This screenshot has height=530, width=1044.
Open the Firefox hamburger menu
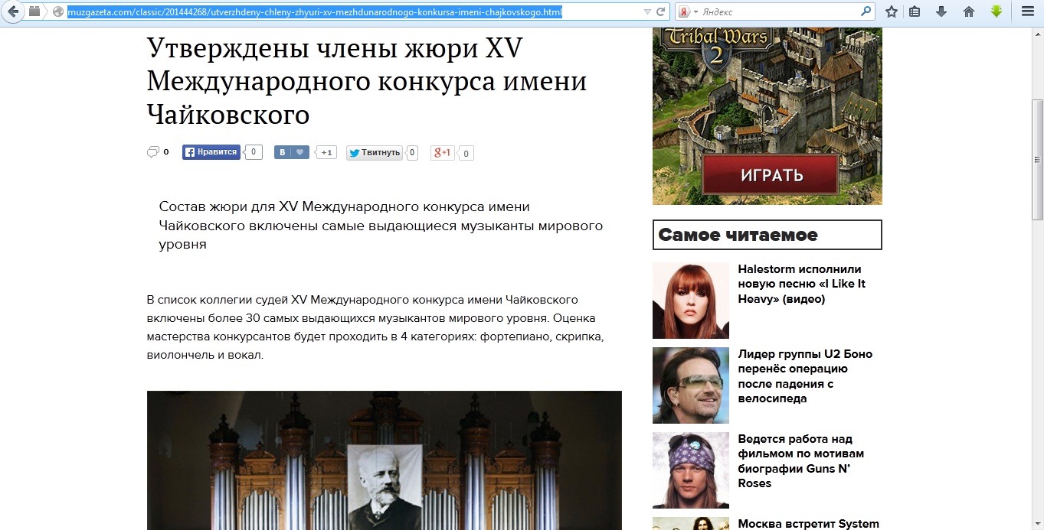(x=1028, y=11)
